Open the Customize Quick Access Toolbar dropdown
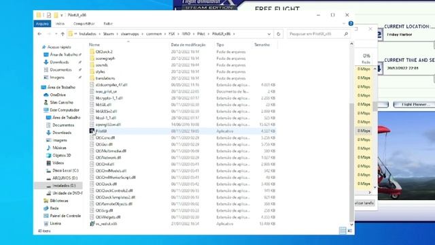 (62, 15)
